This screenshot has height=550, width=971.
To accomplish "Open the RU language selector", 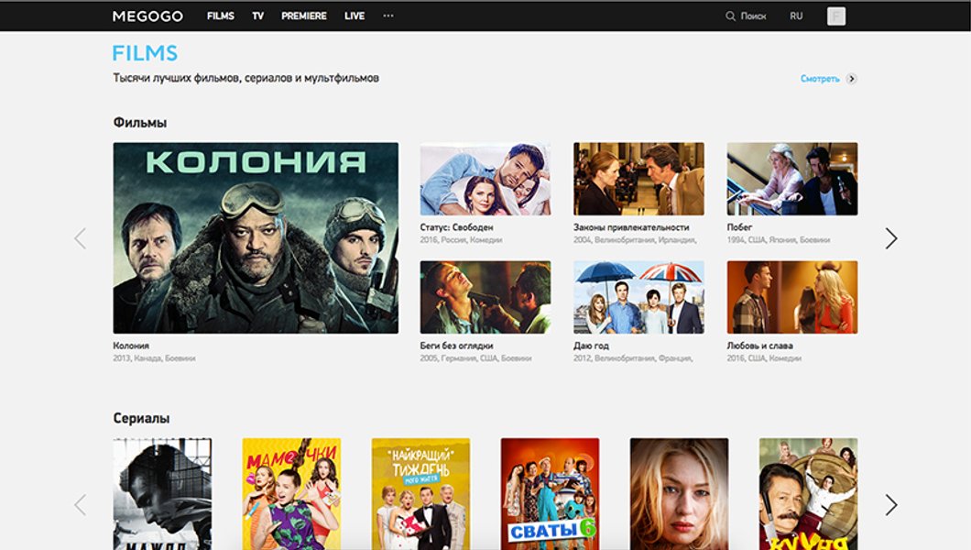I will coord(796,16).
